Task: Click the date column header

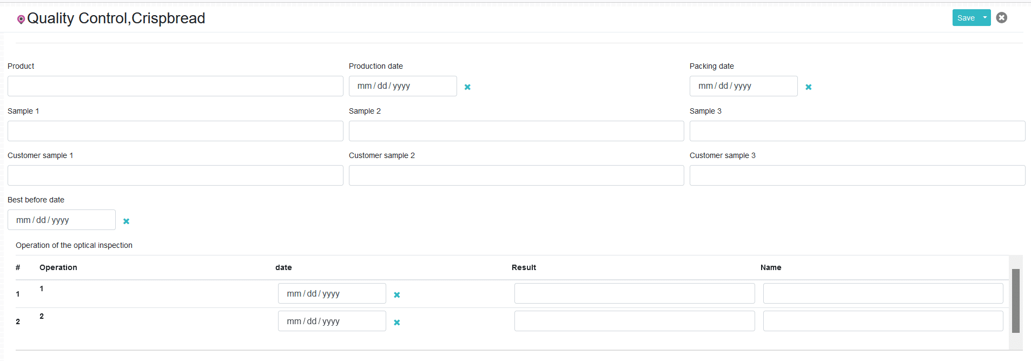Action: (x=283, y=267)
